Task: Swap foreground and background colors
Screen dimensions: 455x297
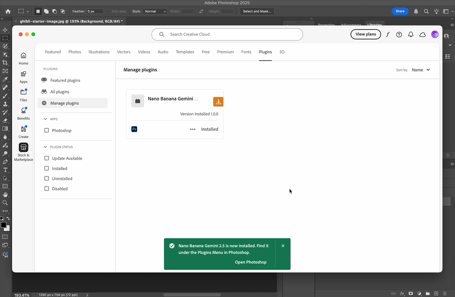Action: coord(8,218)
